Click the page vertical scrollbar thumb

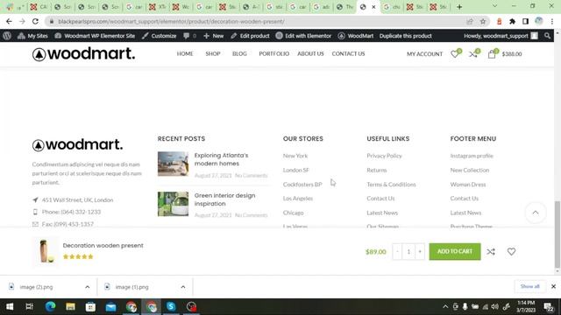[557, 234]
